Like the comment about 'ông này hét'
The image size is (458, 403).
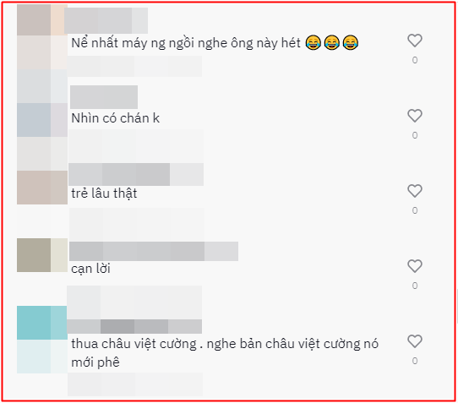coord(415,41)
